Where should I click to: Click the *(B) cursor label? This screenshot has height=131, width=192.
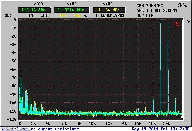pyautogui.click(x=108, y=4)
